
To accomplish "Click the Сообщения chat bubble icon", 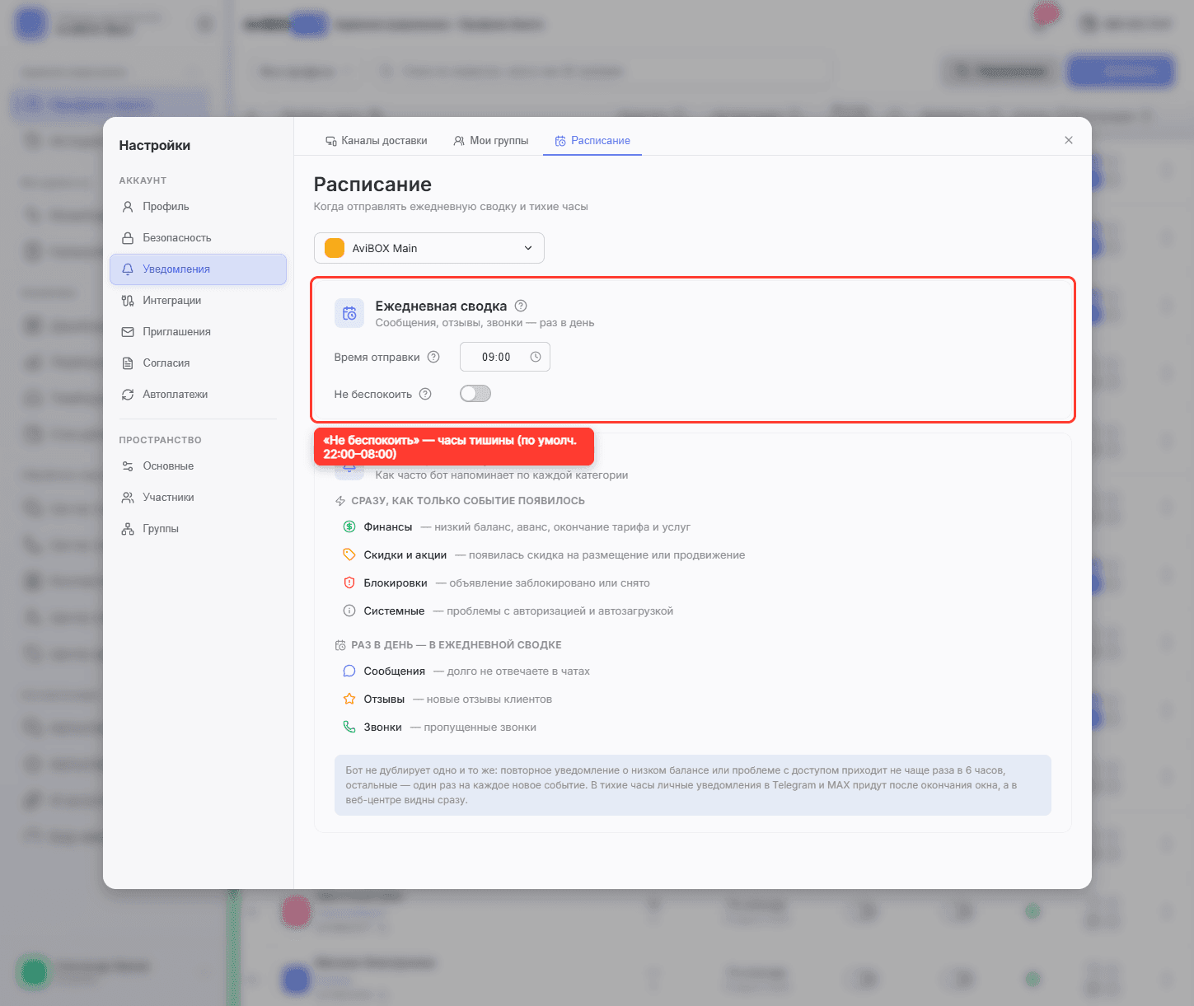I will coord(349,671).
